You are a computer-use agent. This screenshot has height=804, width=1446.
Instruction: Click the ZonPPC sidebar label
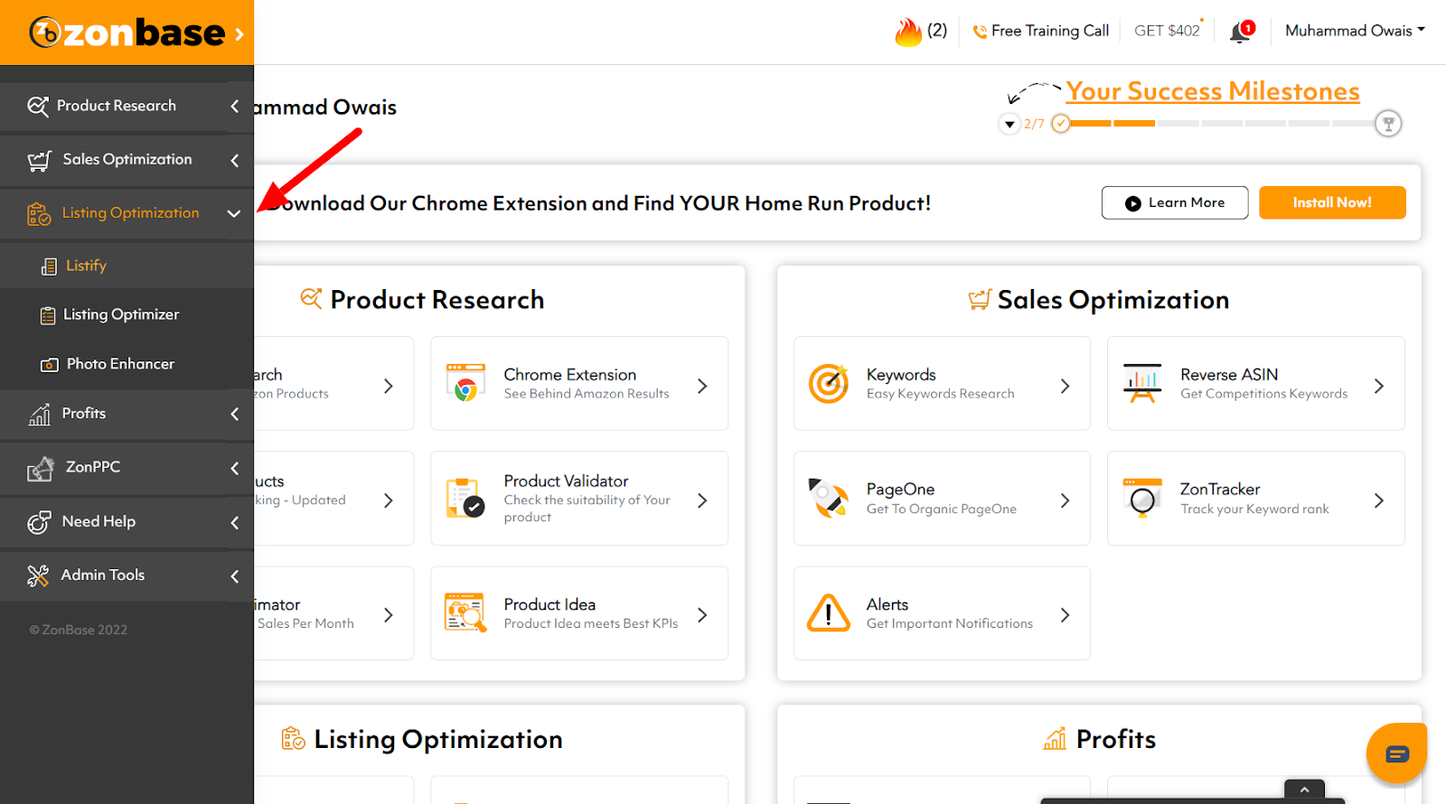(93, 467)
